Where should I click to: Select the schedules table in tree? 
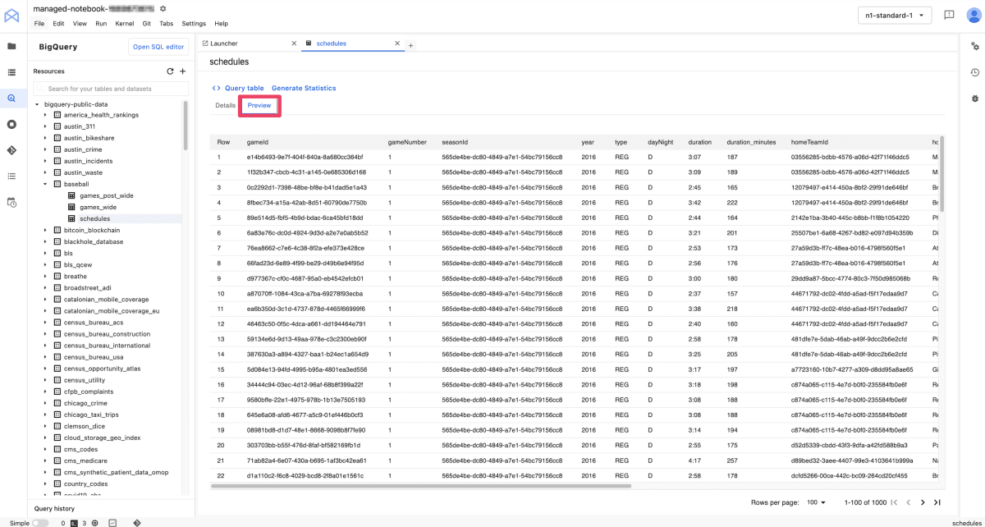tap(94, 219)
